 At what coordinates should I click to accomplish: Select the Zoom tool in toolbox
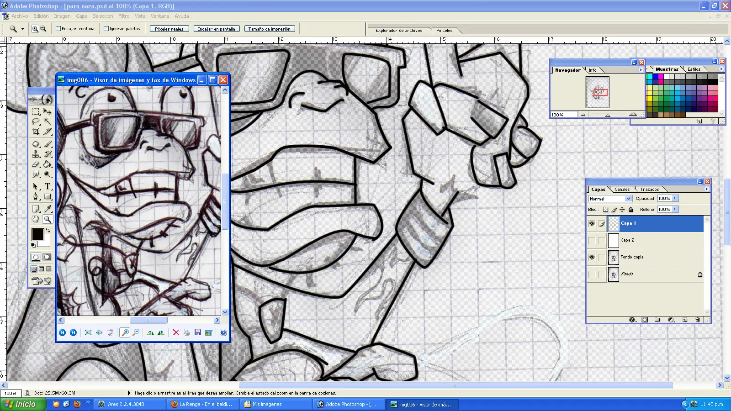click(x=48, y=219)
